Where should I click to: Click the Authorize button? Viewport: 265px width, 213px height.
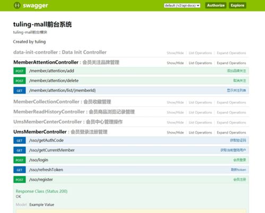pyautogui.click(x=216, y=5)
